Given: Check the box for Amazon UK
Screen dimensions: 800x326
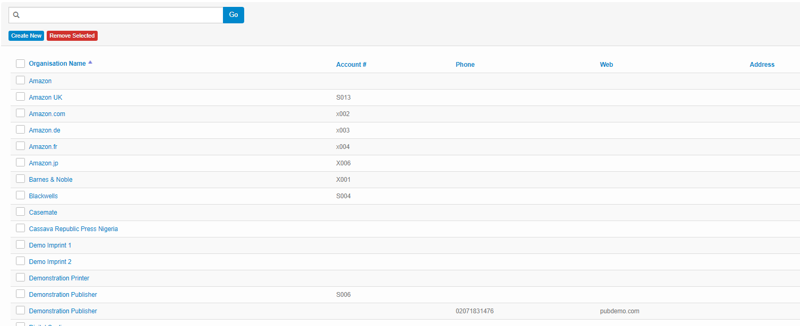Looking at the screenshot, I should tap(20, 96).
